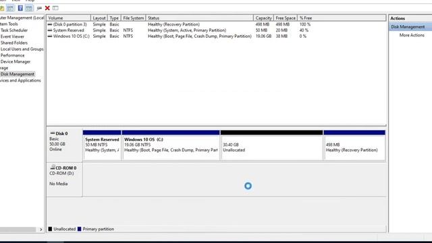Click the toolbar icon left of red X
This screenshot has width=432, height=243.
39,8
